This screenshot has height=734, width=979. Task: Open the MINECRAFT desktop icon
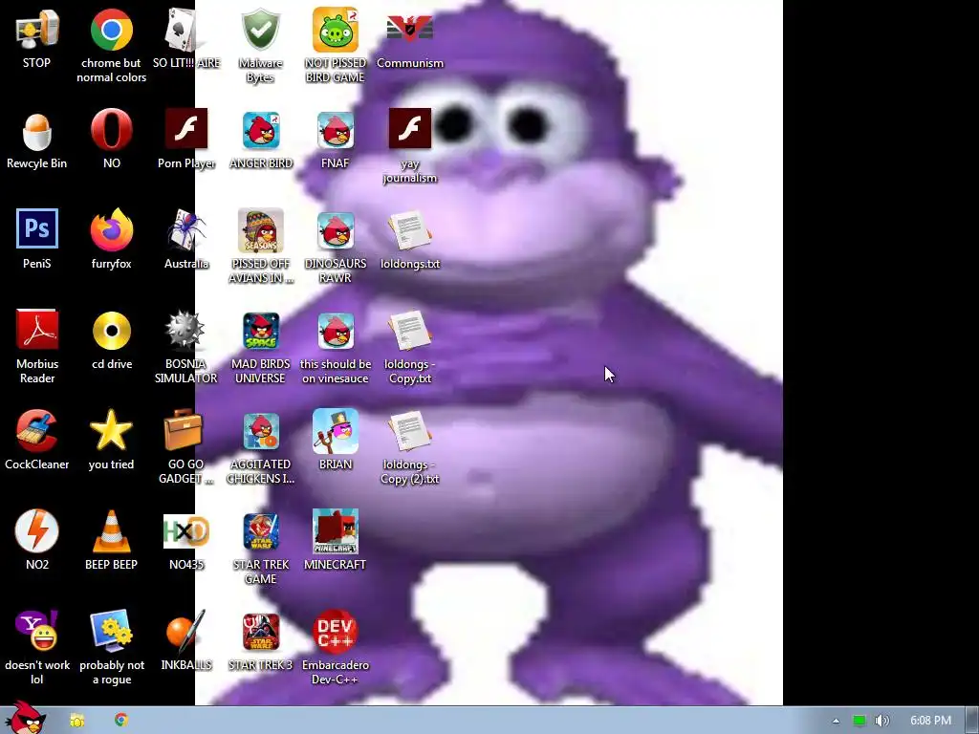click(336, 531)
